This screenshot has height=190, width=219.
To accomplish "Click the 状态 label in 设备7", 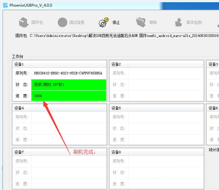I will tap(22, 172).
